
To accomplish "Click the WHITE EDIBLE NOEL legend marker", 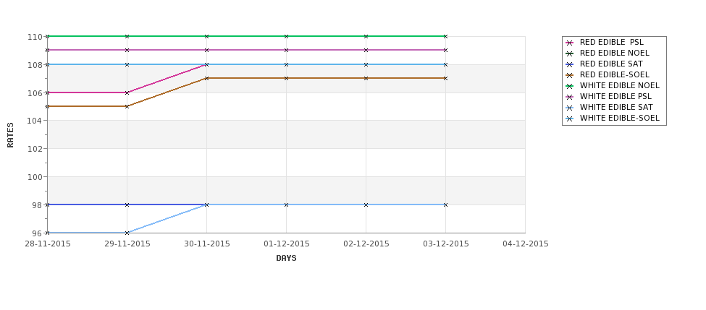I will (x=570, y=86).
